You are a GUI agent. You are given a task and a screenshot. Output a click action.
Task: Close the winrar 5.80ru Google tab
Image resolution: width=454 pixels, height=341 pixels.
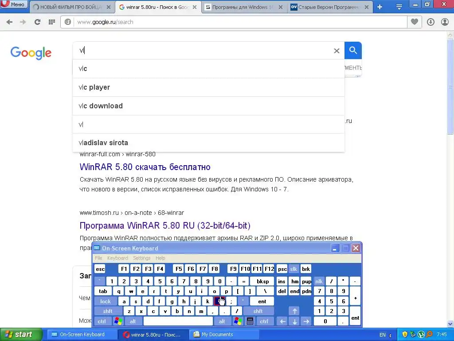click(x=195, y=7)
